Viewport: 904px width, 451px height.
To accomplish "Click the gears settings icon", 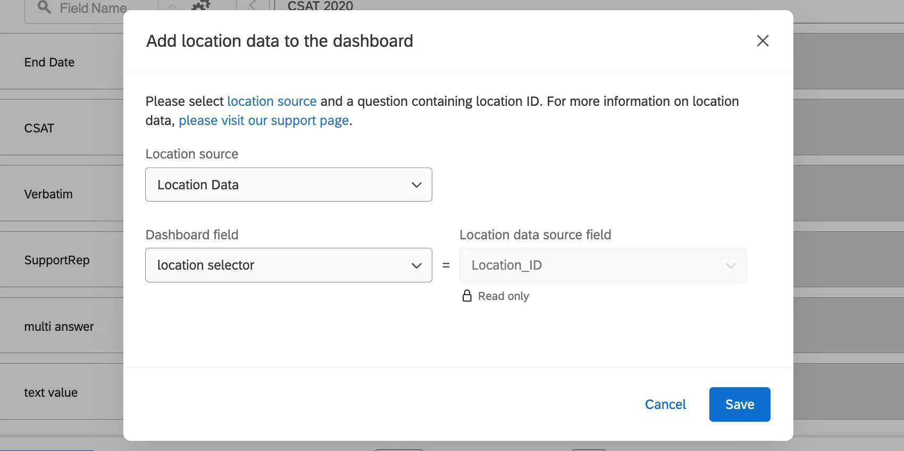I will click(200, 6).
